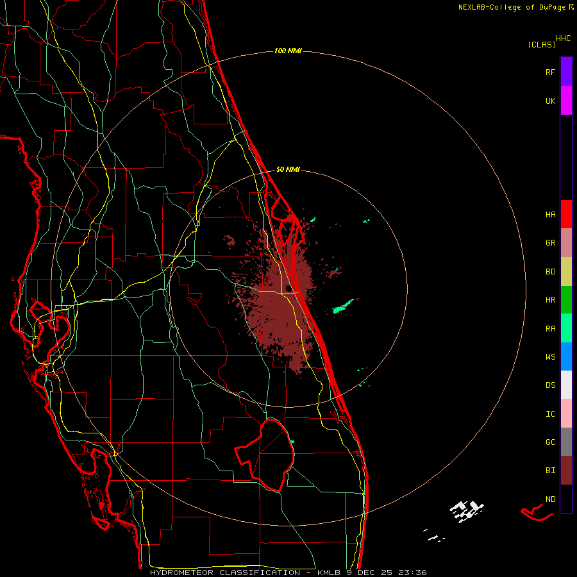Click the 100 NMI range ring label

288,51
